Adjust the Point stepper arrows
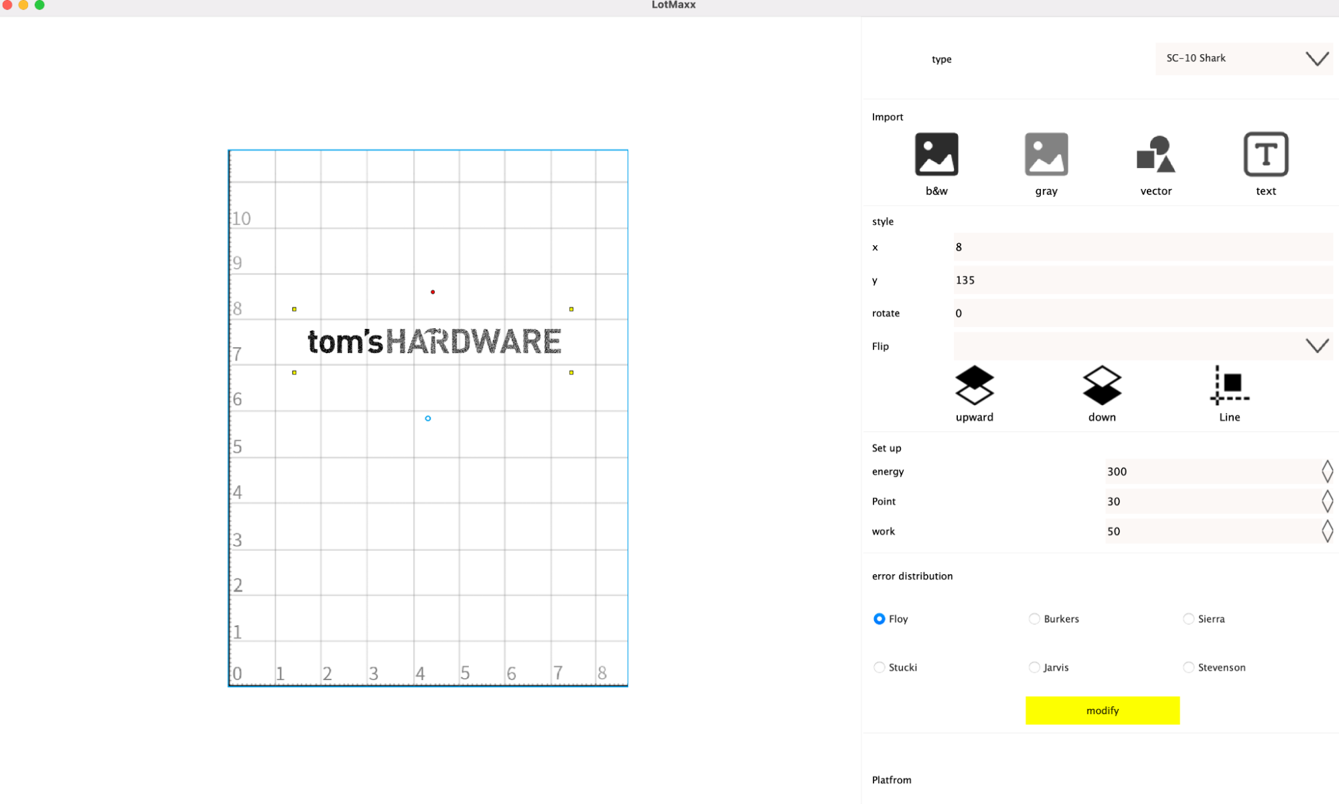This screenshot has width=1339, height=804. 1327,501
